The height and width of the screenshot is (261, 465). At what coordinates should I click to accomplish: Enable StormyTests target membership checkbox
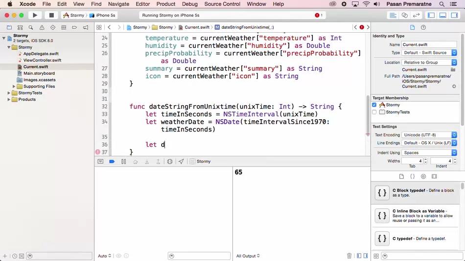[x=374, y=112]
